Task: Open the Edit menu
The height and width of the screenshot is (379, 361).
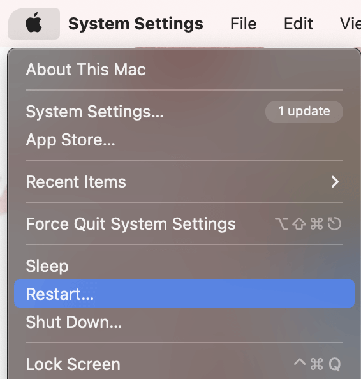Action: point(298,24)
